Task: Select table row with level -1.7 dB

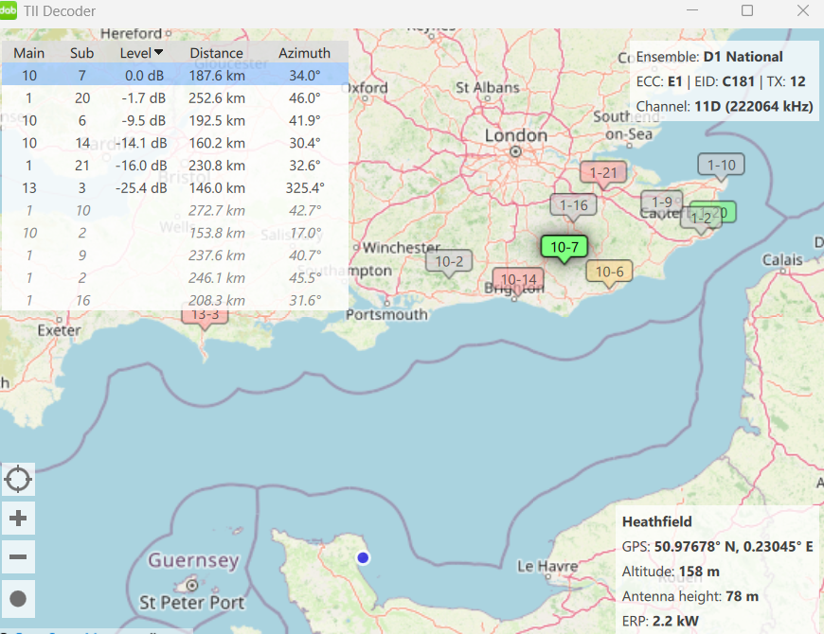Action: coord(175,97)
